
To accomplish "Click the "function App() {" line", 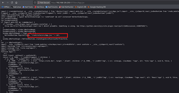I will 8,52.
